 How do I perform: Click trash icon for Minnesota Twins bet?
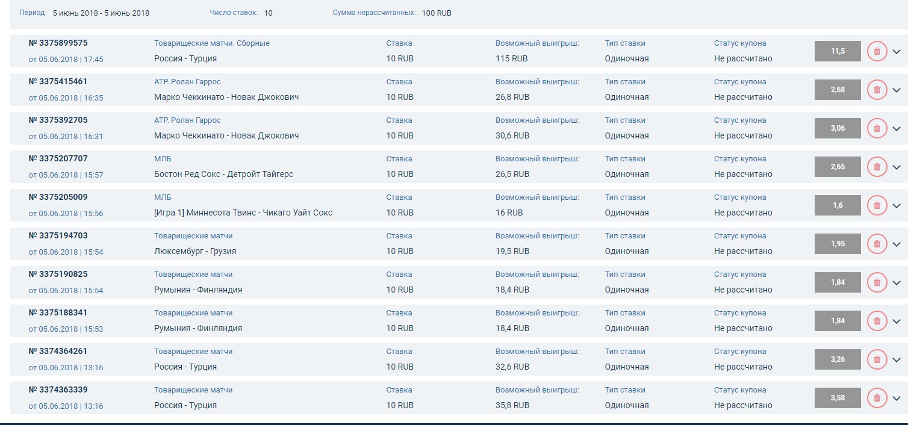pyautogui.click(x=877, y=205)
